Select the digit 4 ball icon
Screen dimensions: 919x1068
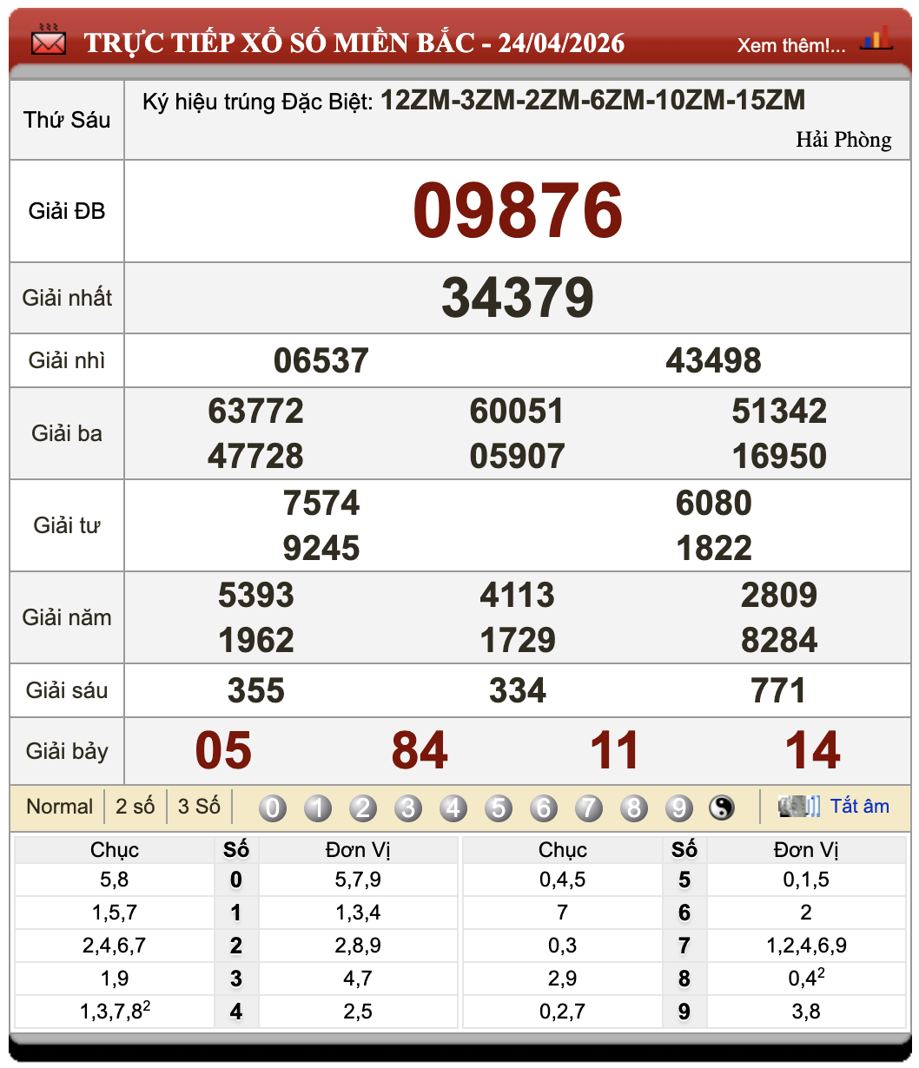tap(453, 808)
